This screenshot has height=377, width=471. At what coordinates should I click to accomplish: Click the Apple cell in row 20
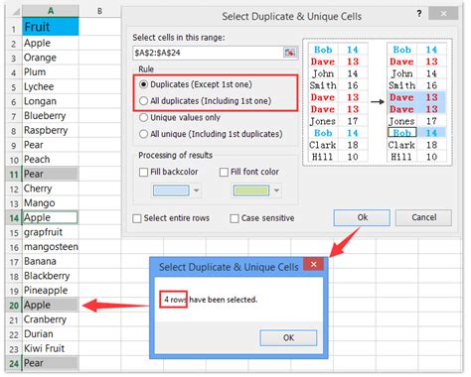[x=51, y=305]
